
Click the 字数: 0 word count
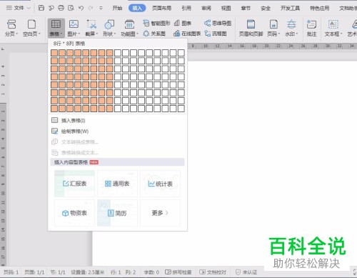[151, 272]
